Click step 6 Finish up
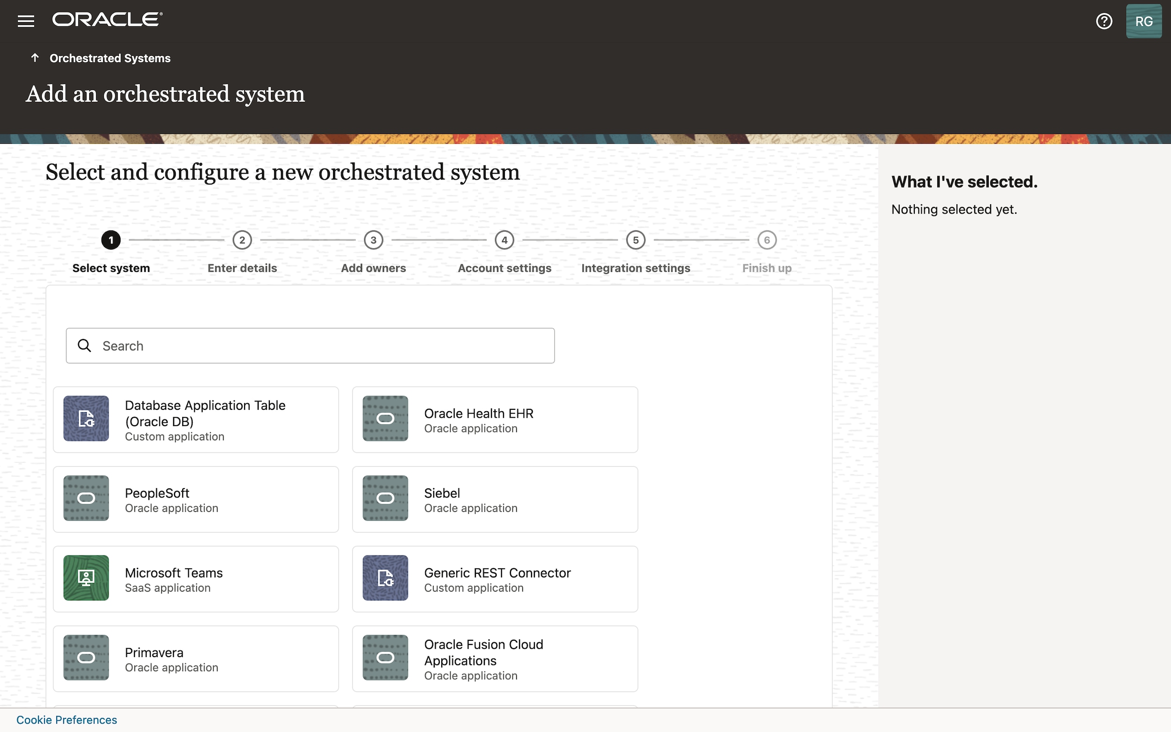1171x732 pixels. [767, 240]
